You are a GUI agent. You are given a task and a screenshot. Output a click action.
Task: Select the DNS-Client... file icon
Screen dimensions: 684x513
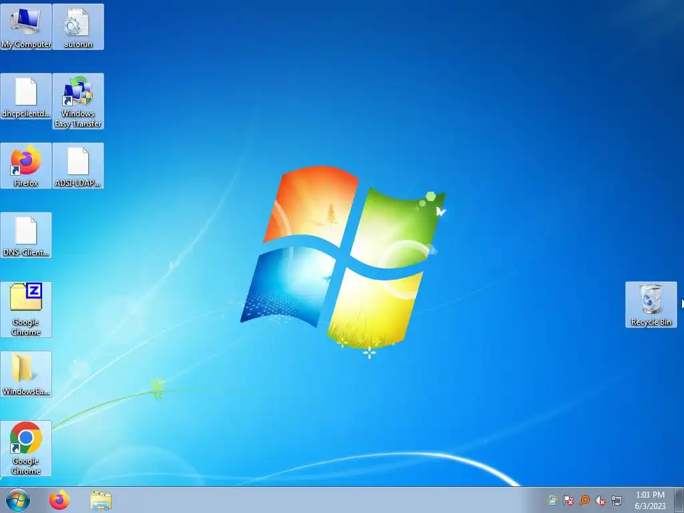(26, 235)
